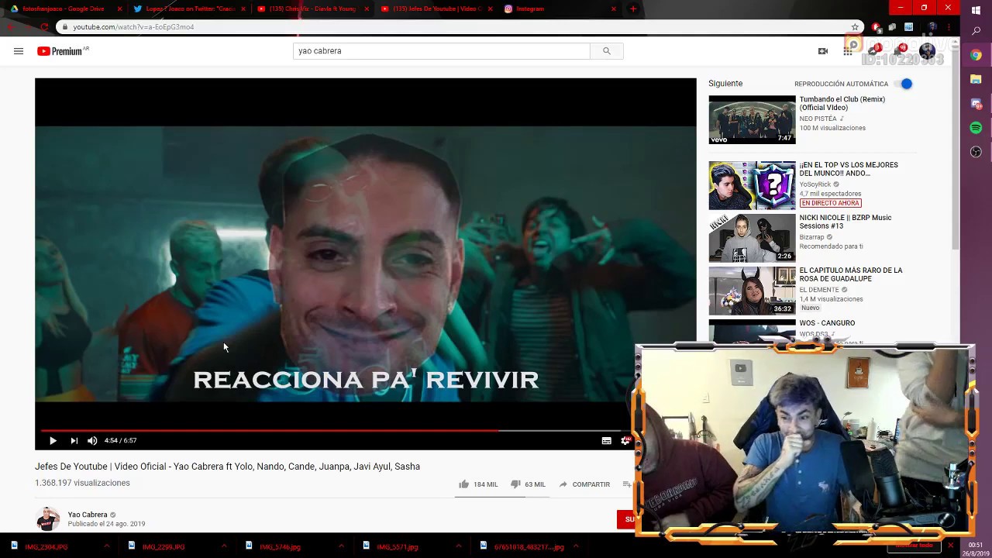992x558 pixels.
Task: Open the YouTube apps grid
Action: click(x=848, y=51)
